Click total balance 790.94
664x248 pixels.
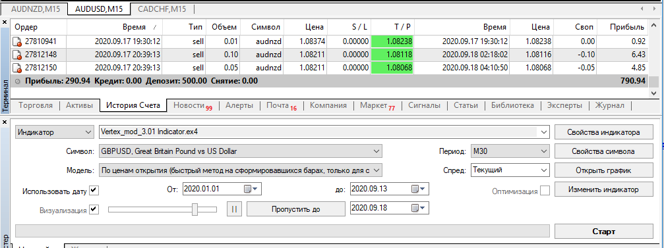click(632, 81)
